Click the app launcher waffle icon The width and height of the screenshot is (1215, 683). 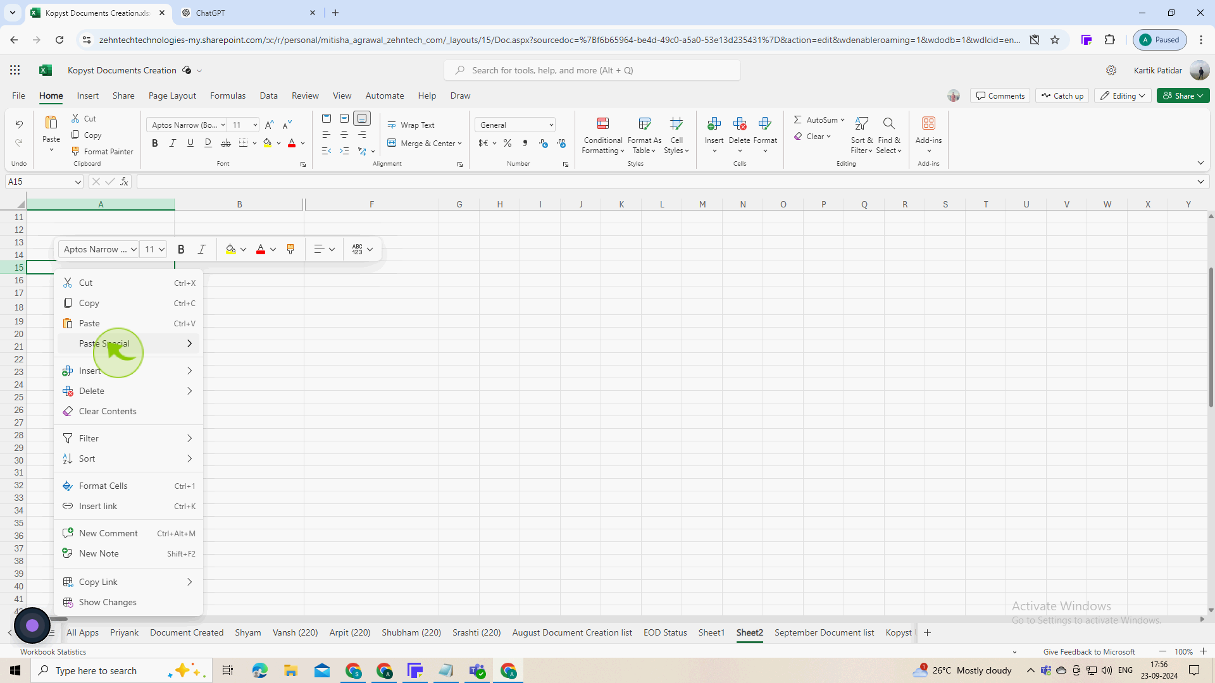click(15, 70)
